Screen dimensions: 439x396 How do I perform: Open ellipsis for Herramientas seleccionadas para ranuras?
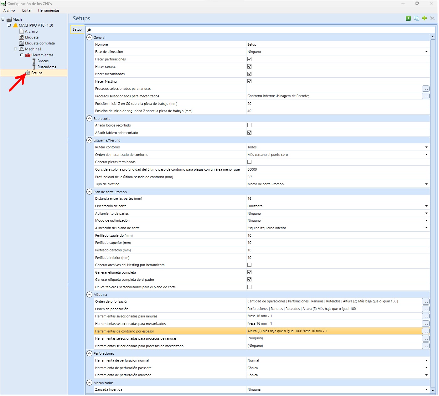pyautogui.click(x=426, y=316)
